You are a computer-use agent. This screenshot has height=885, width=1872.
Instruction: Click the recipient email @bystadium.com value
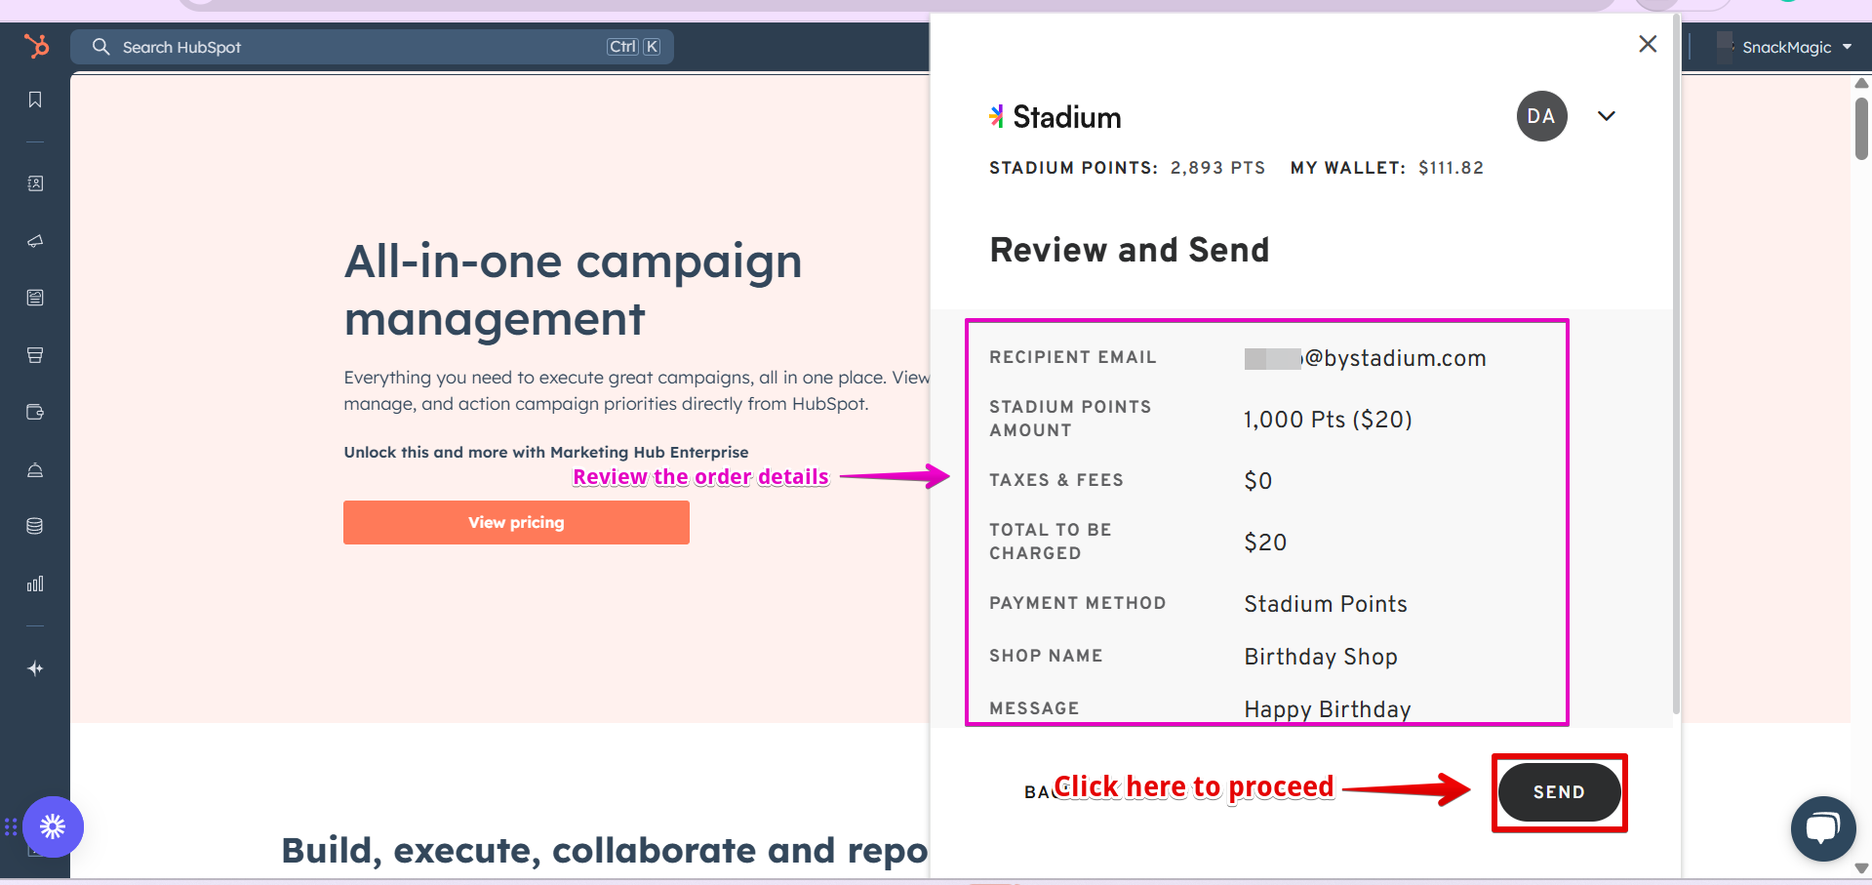click(x=1365, y=358)
